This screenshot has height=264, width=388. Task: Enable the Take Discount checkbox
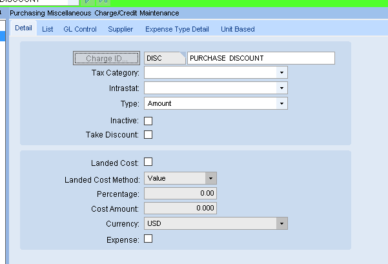148,135
